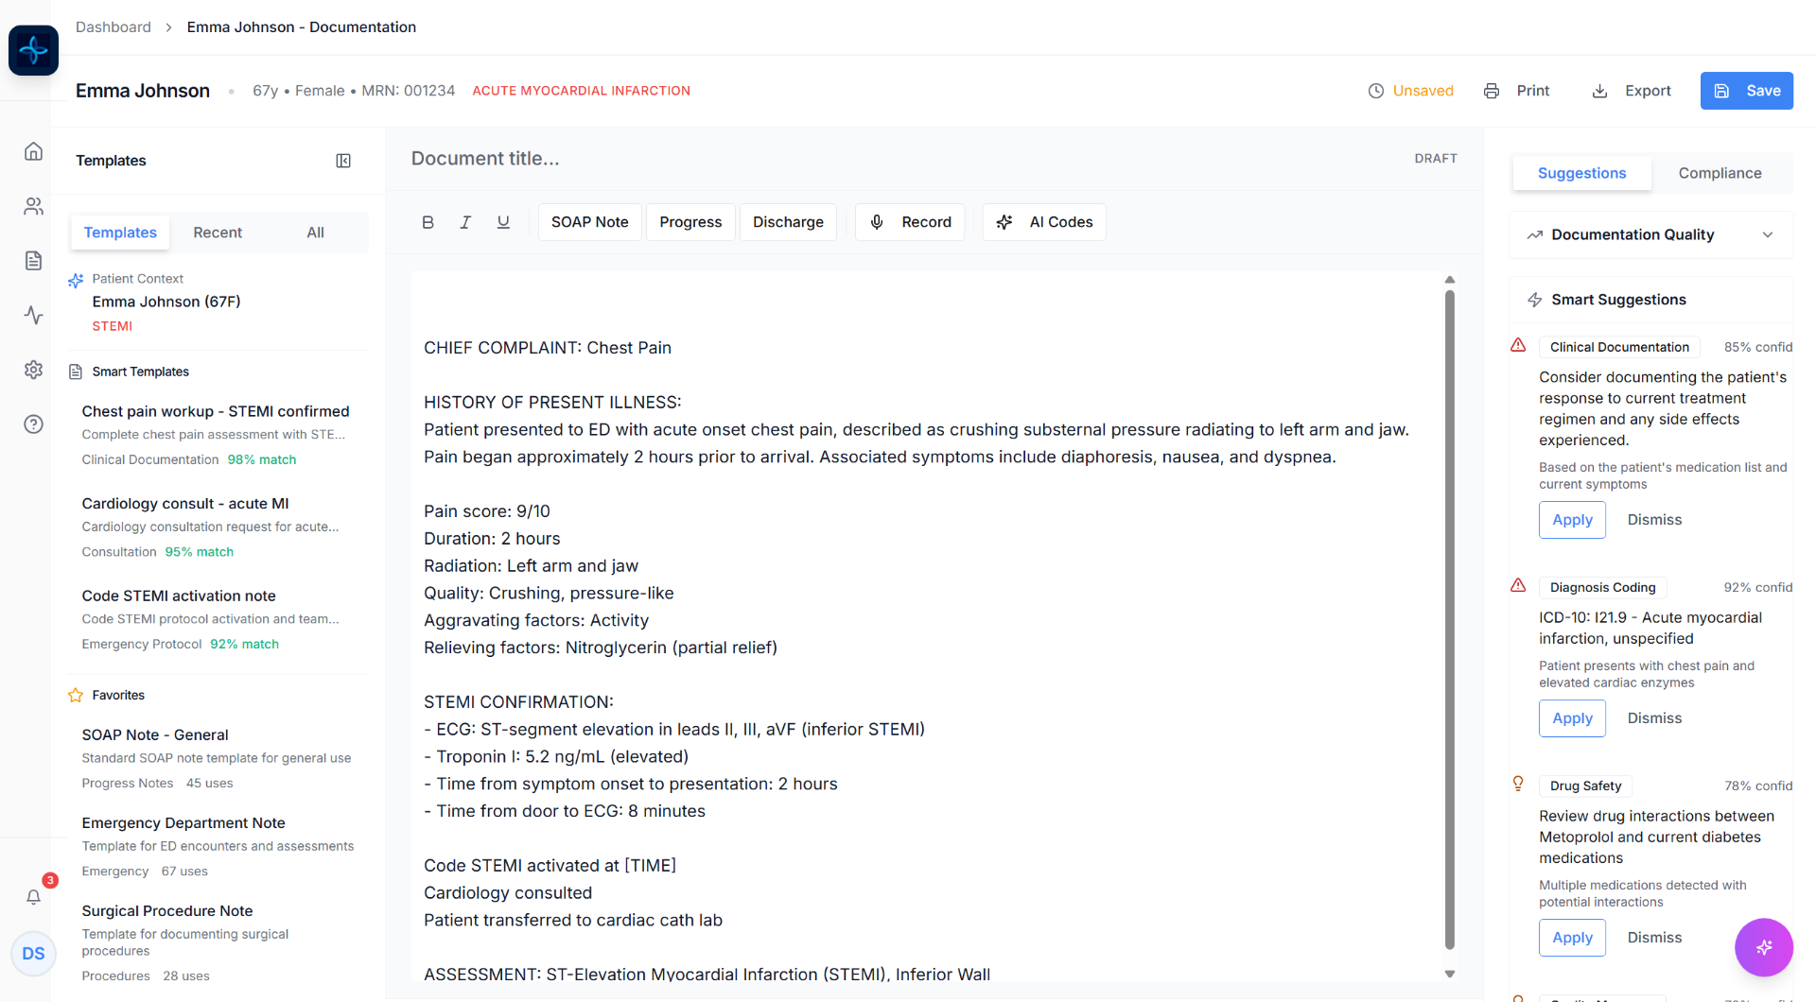The height and width of the screenshot is (1002, 1816).
Task: Insert the Progress note template
Action: (690, 222)
